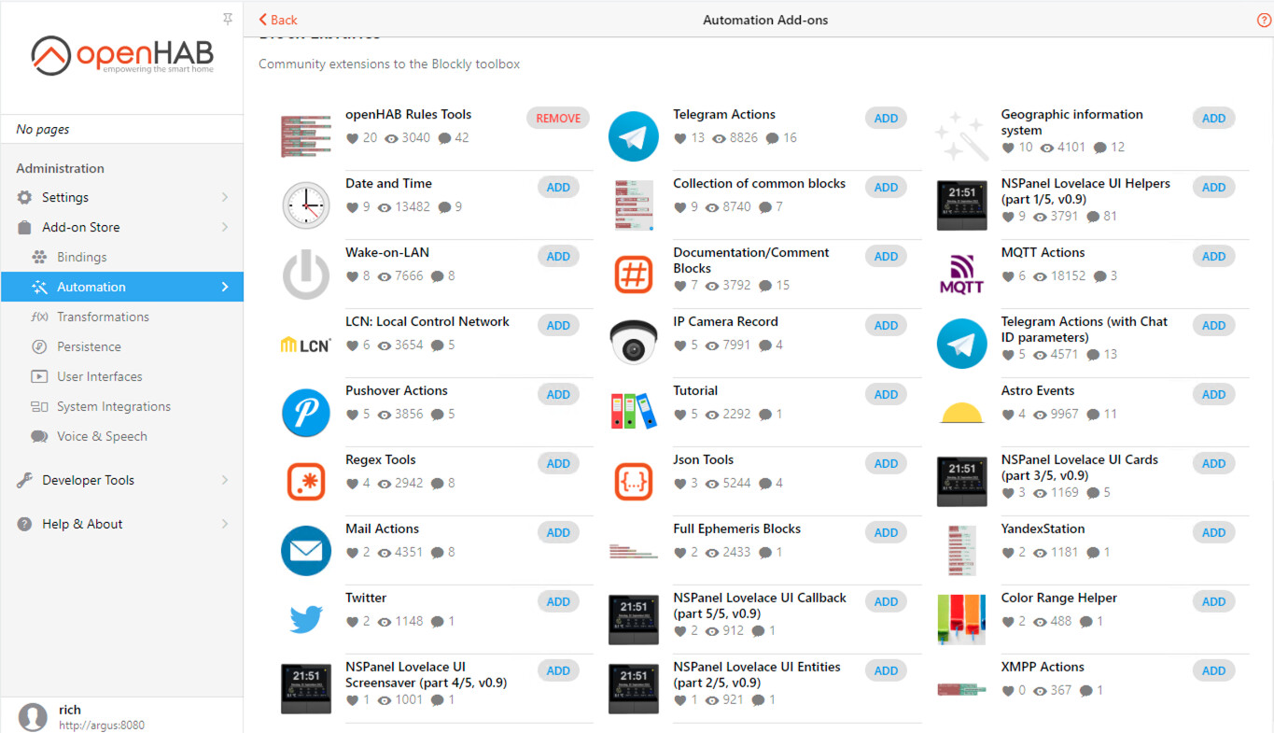Expand the Help & About chevron
Viewport: 1274px width, 733px height.
[x=225, y=525]
